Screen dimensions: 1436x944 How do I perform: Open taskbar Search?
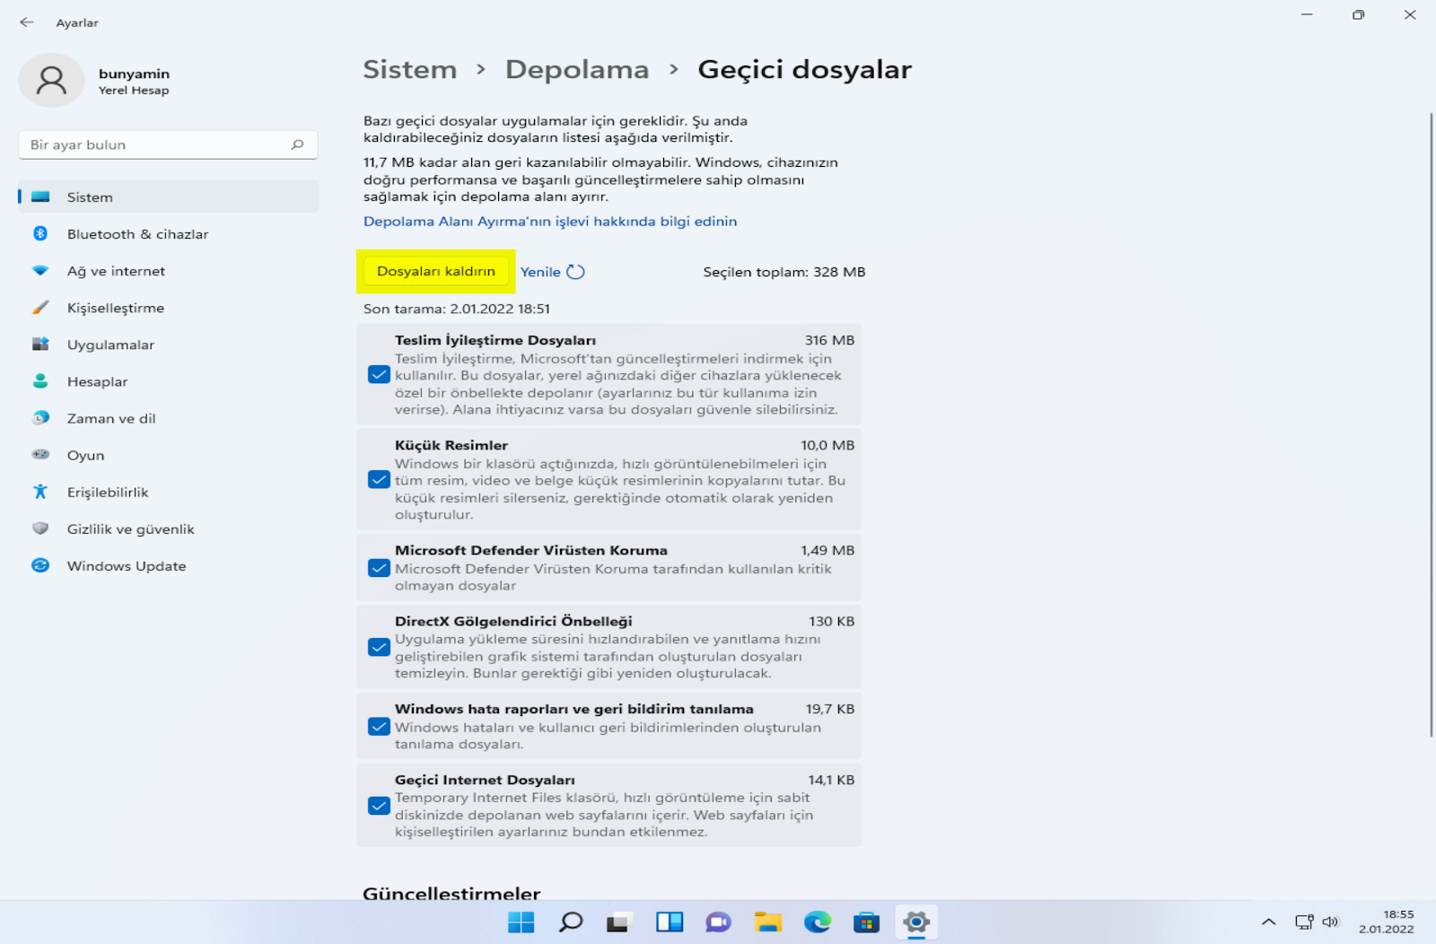(571, 922)
